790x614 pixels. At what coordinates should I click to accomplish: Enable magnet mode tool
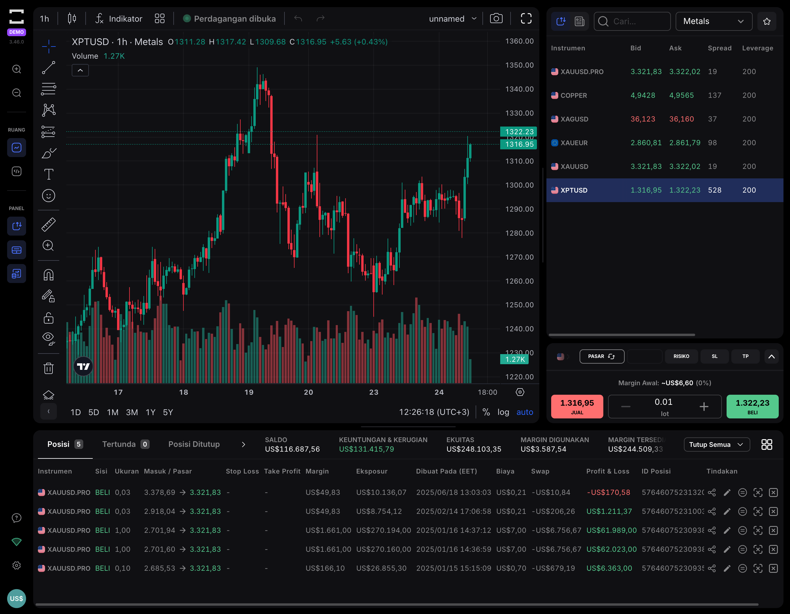tap(49, 275)
